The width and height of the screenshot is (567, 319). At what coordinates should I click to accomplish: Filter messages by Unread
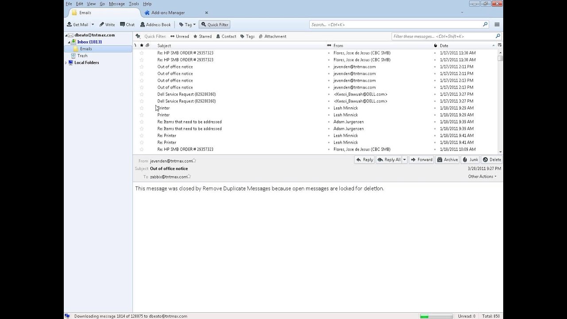point(179,36)
